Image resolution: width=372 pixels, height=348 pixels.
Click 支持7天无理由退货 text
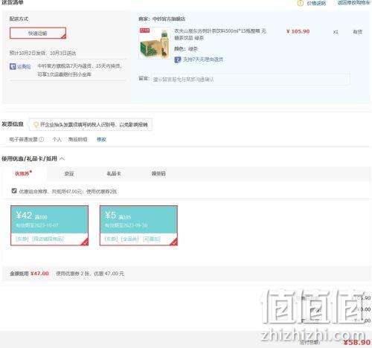[203, 59]
